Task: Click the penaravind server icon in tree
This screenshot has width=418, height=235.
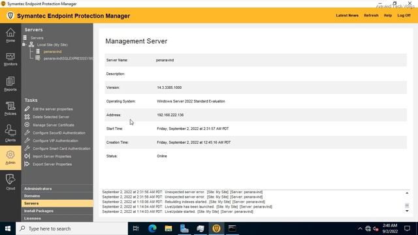Action: point(38,51)
